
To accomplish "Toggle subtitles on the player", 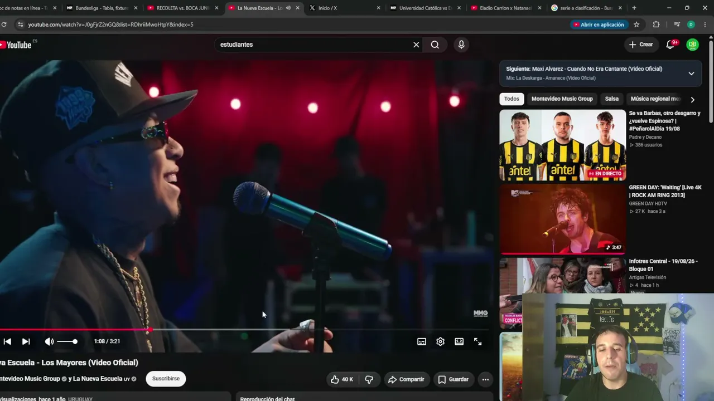I will click(422, 341).
